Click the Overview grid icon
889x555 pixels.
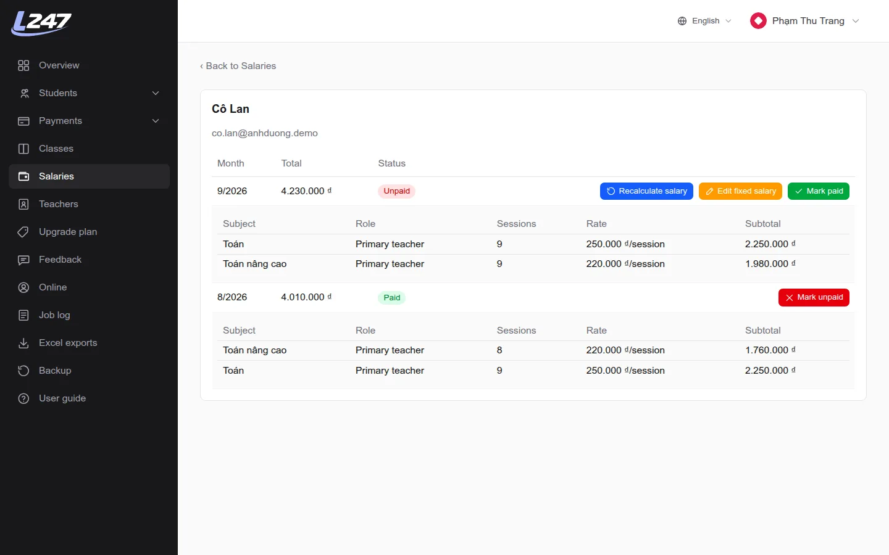(x=23, y=65)
